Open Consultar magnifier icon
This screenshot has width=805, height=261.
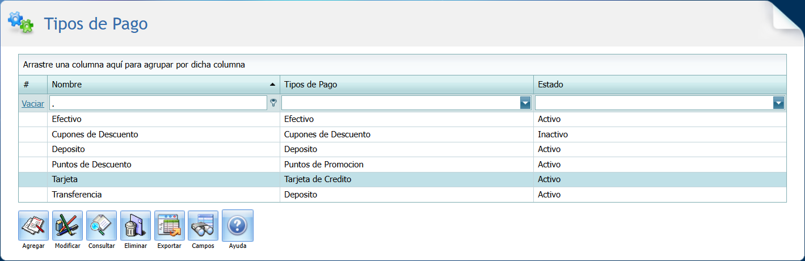pos(102,226)
